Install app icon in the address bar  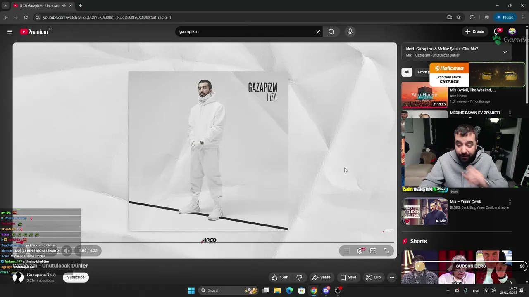(449, 17)
